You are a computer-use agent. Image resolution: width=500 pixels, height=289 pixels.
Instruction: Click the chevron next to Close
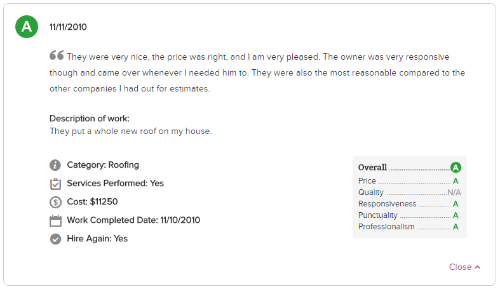477,267
